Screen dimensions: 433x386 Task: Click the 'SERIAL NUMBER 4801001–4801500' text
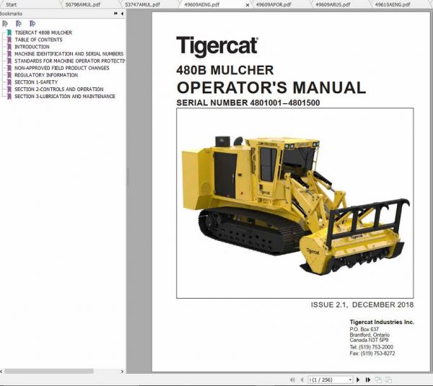tap(248, 102)
